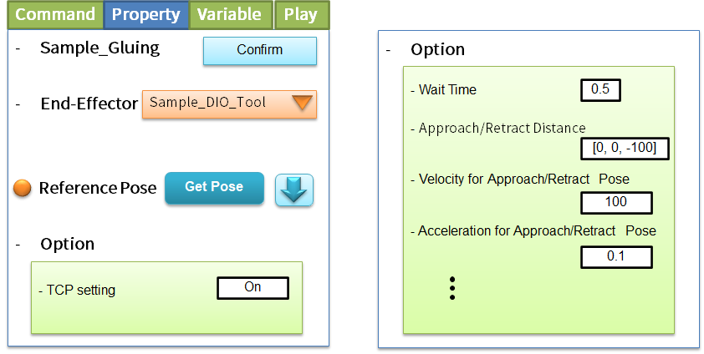The image size is (704, 354).
Task: Open the Property tab
Action: (145, 14)
